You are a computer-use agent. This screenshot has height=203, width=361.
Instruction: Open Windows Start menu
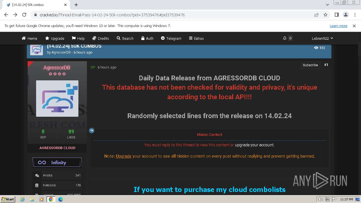tap(8, 199)
